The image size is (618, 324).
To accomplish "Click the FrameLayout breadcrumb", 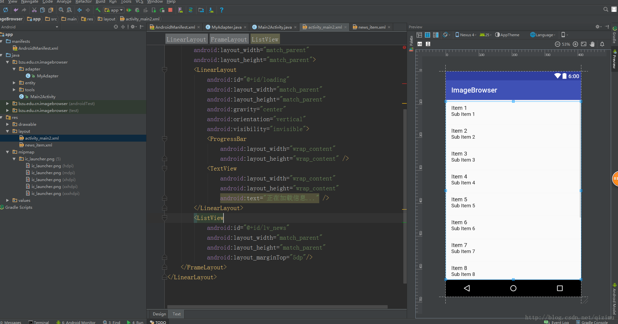I will point(229,40).
